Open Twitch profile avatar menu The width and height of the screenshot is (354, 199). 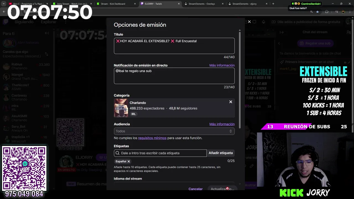348,22
